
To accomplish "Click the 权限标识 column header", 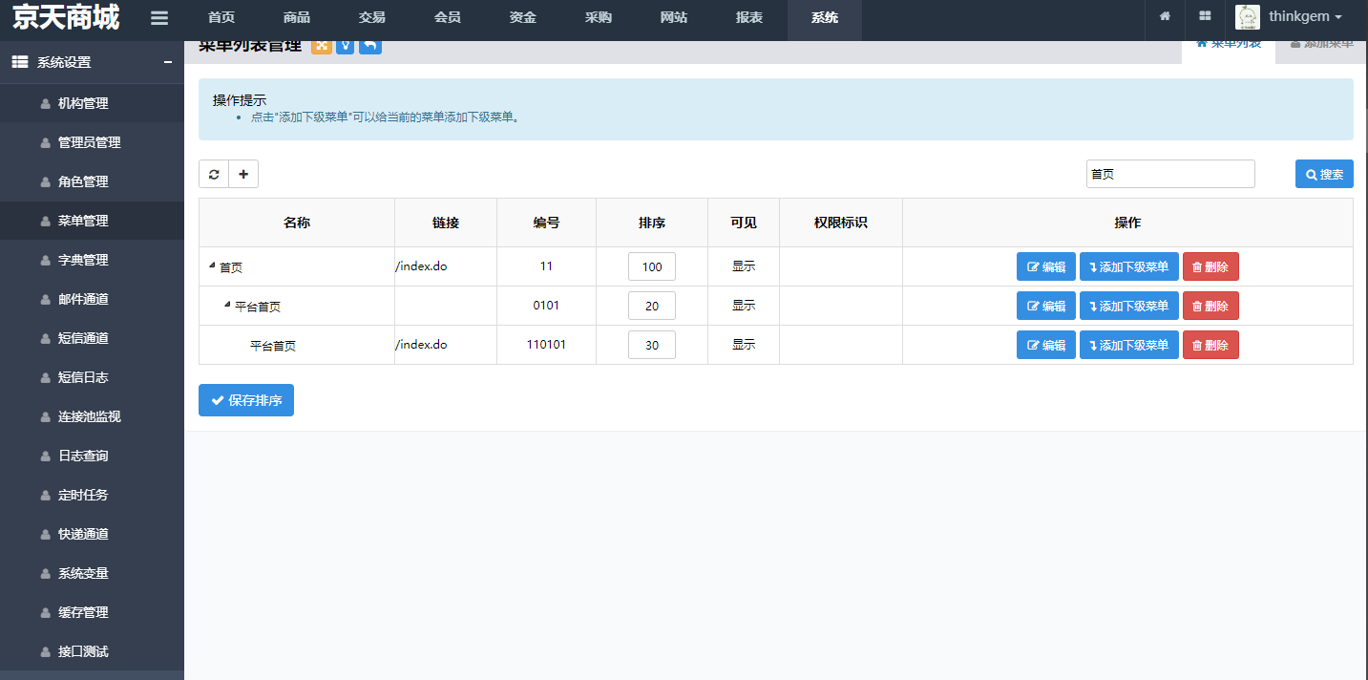I will point(841,223).
